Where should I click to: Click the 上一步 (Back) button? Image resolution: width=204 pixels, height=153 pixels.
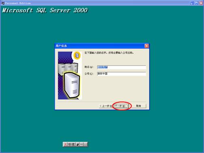[106, 106]
